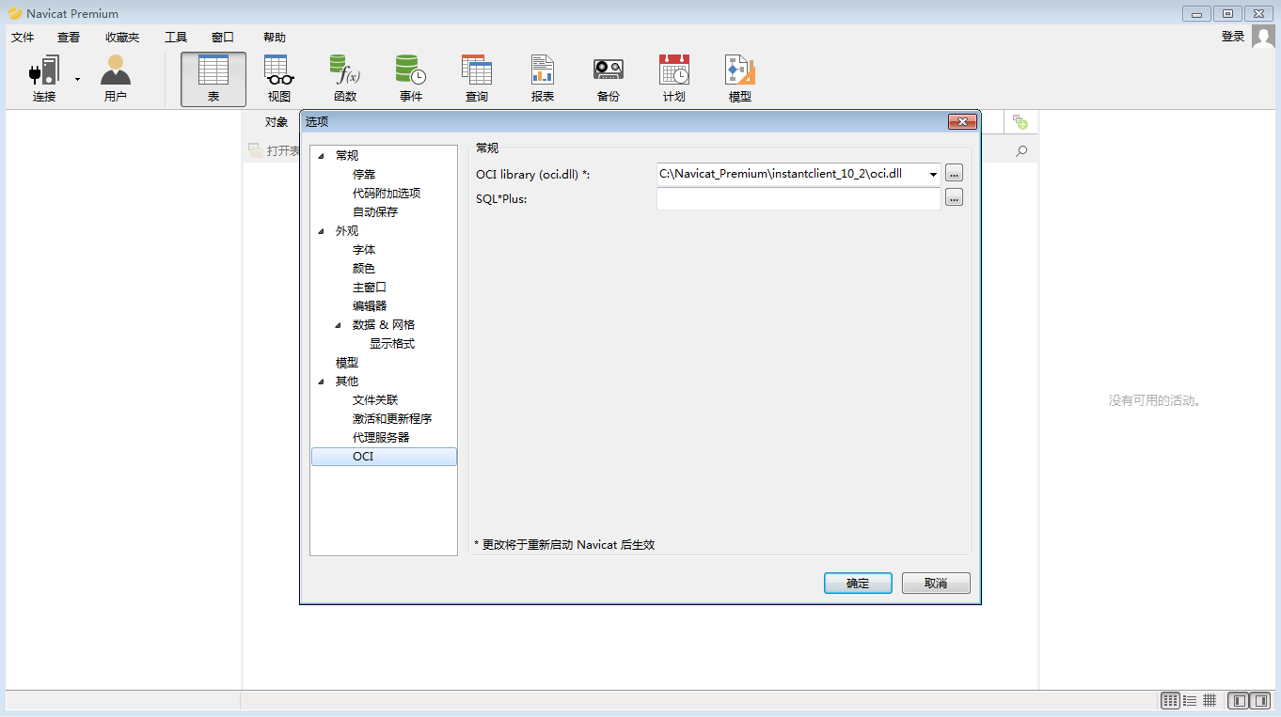The height and width of the screenshot is (717, 1281).
Task: Toggle the left pane layout button
Action: point(1239,700)
